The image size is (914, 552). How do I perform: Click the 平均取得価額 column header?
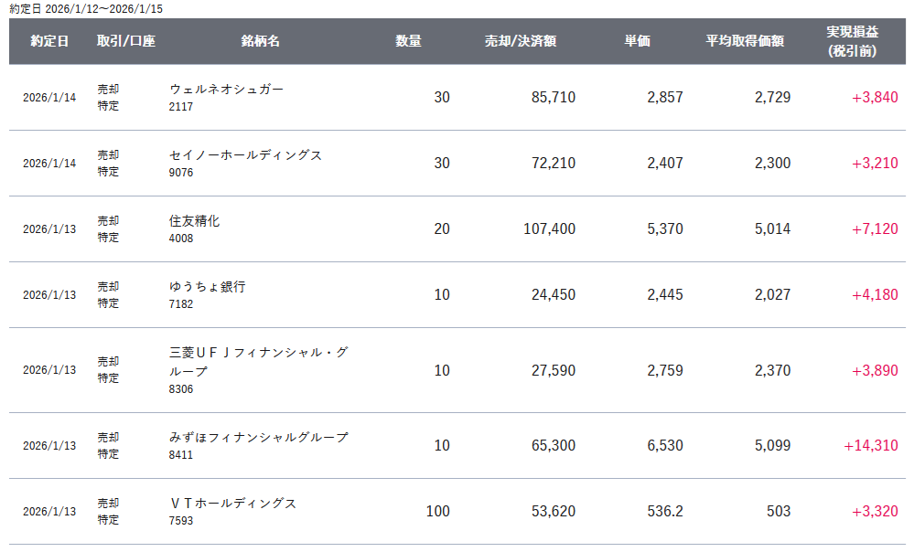745,41
